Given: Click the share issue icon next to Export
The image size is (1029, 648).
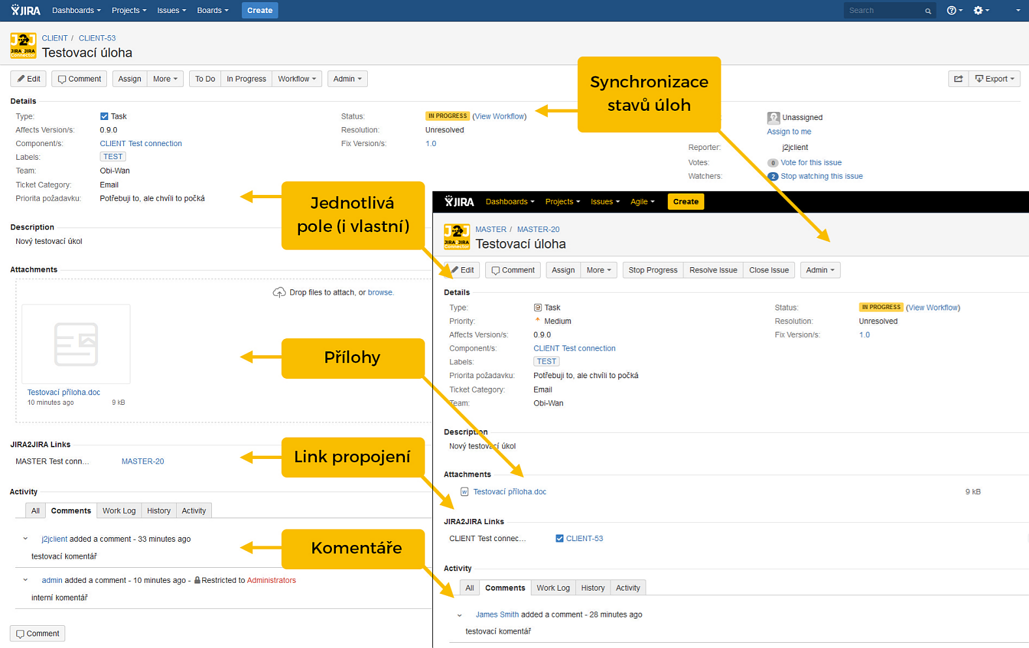Looking at the screenshot, I should pyautogui.click(x=958, y=79).
